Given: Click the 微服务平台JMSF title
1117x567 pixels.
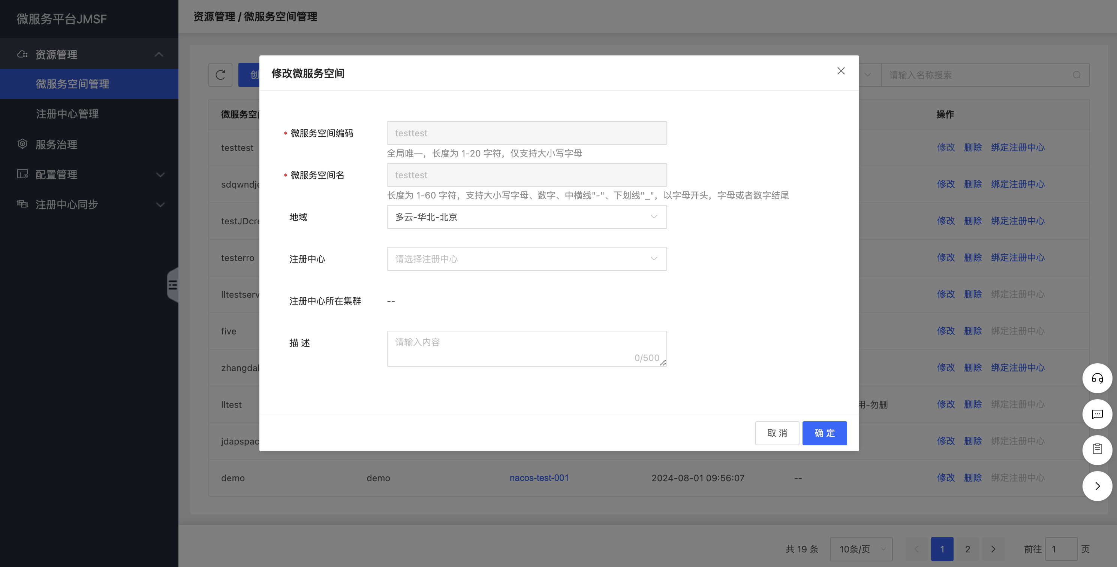Looking at the screenshot, I should point(61,19).
